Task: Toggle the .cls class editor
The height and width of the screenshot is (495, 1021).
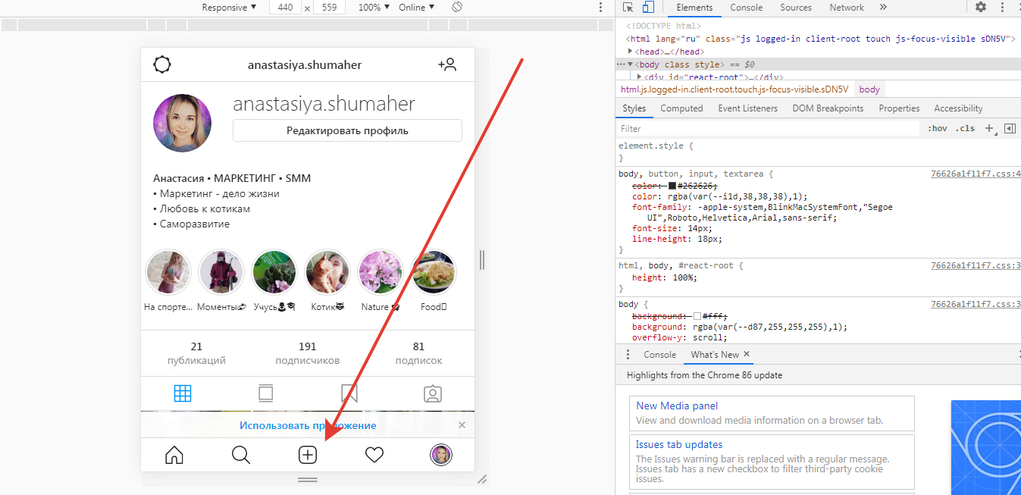Action: pos(965,129)
